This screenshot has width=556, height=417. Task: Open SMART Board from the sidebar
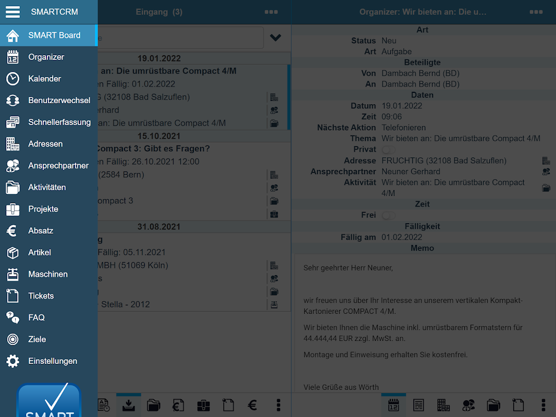[x=48, y=35]
